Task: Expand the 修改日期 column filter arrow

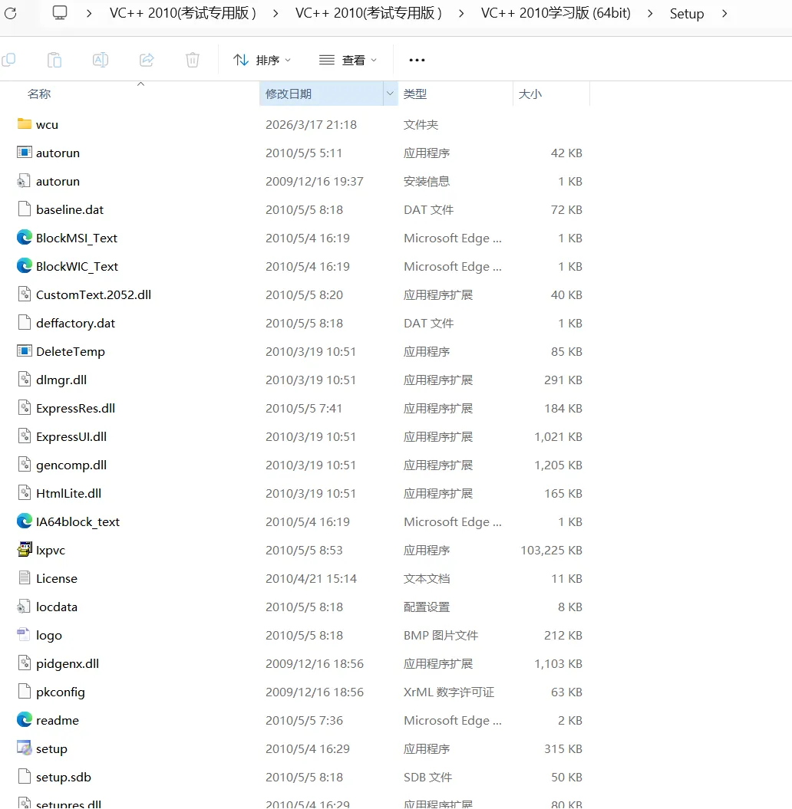Action: click(391, 94)
